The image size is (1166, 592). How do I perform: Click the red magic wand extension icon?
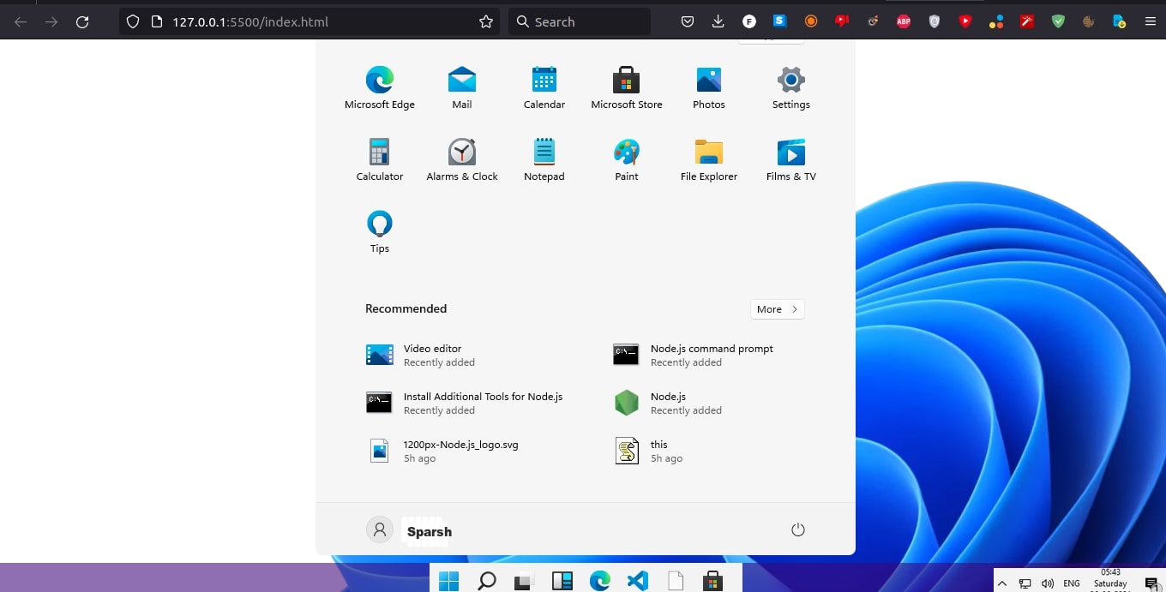click(1027, 21)
